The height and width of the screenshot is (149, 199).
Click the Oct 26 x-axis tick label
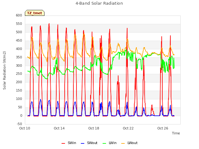[163, 128]
